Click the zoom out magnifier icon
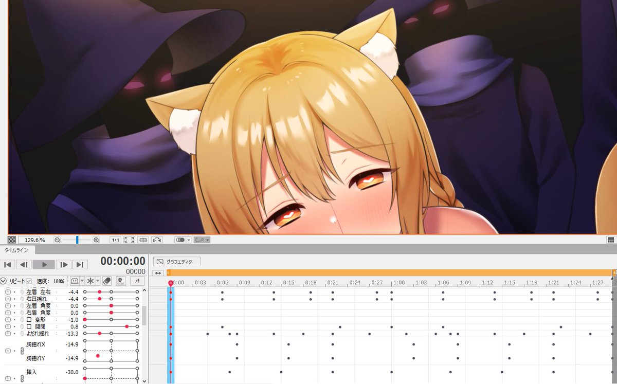Viewport: 617px width, 384px height. click(x=58, y=240)
